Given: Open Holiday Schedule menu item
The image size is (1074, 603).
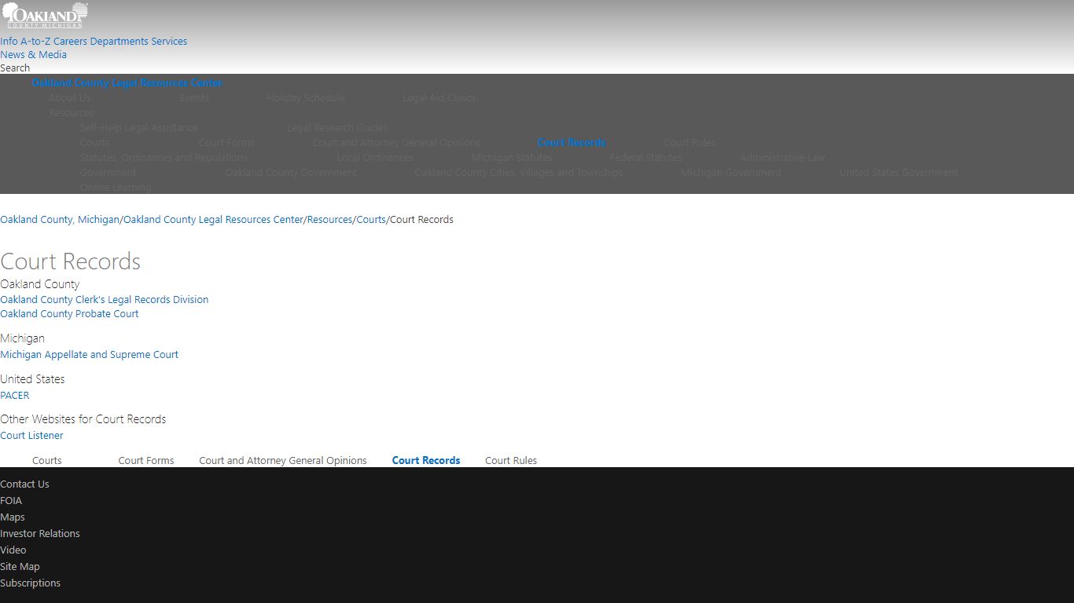Looking at the screenshot, I should (x=306, y=98).
